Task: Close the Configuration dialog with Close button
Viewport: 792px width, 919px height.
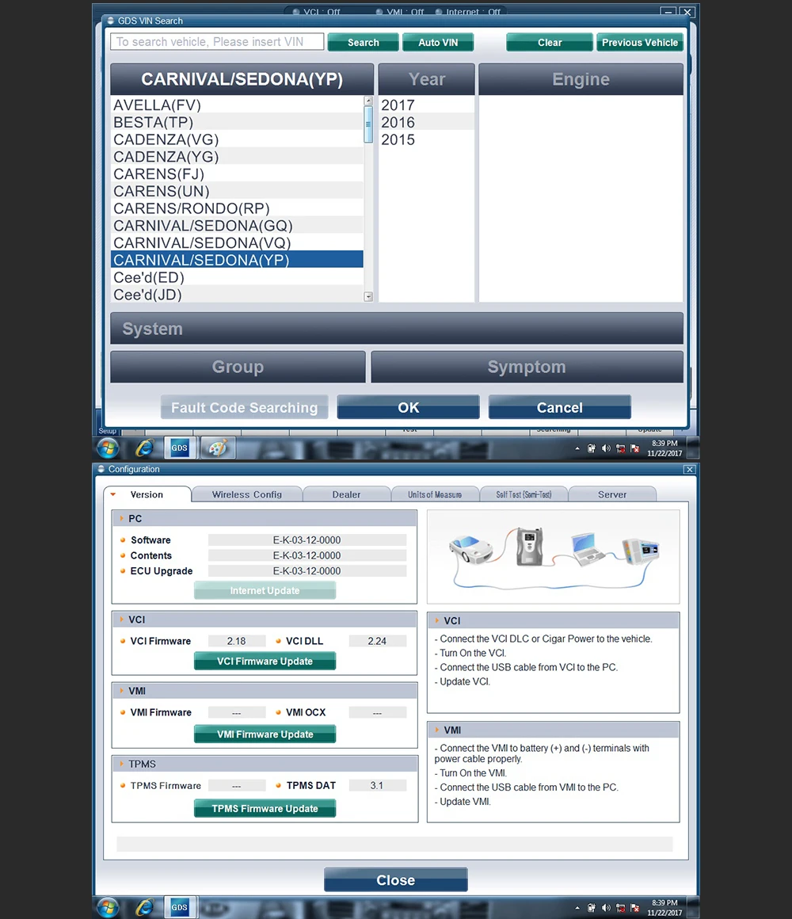Action: 395,879
